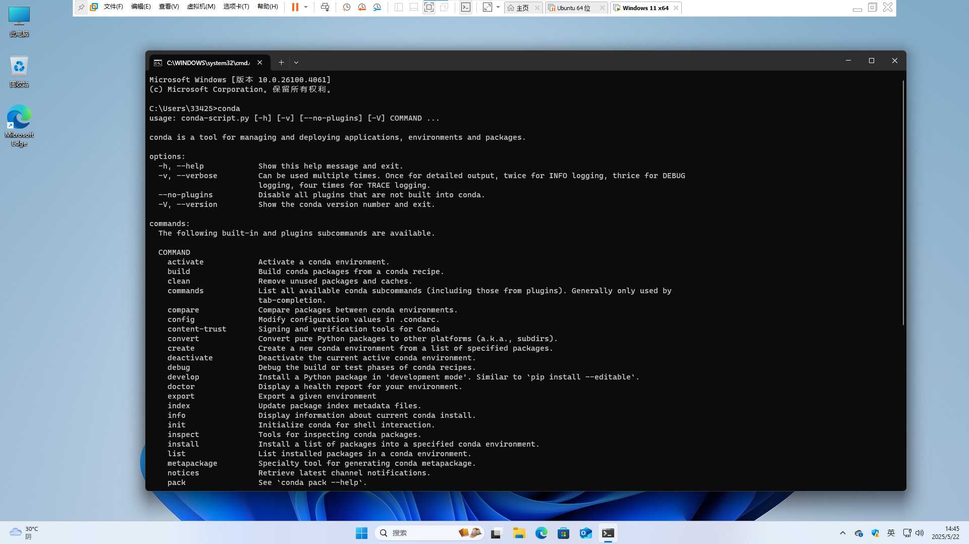Open the snapshot manager icon

(378, 7)
